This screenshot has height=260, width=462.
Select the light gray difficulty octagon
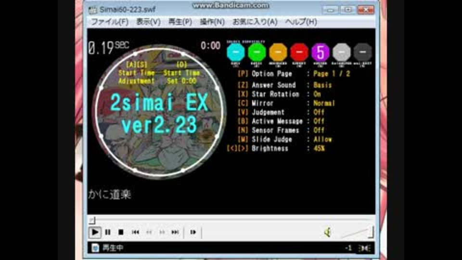(x=342, y=52)
